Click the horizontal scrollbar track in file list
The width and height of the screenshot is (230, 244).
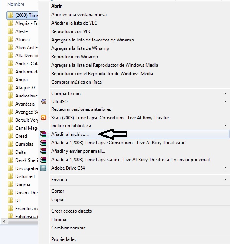pyautogui.click(x=23, y=221)
